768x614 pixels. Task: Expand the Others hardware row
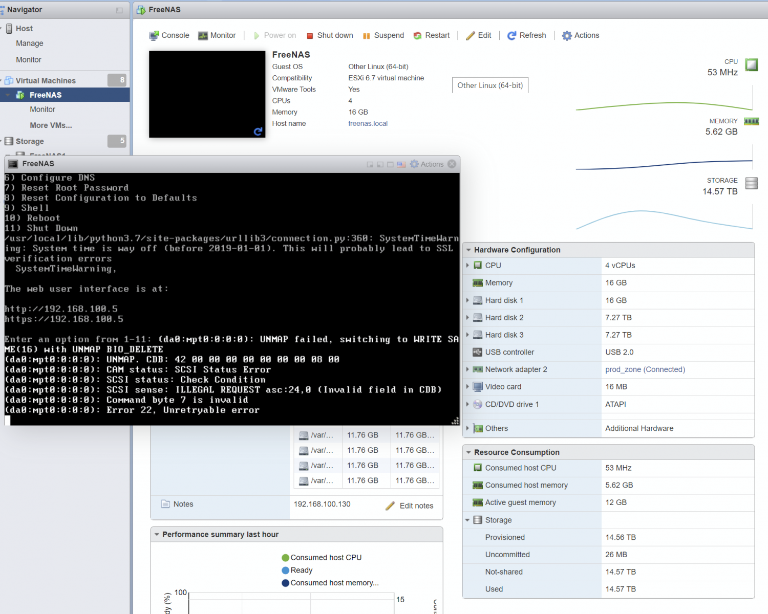[x=467, y=428]
